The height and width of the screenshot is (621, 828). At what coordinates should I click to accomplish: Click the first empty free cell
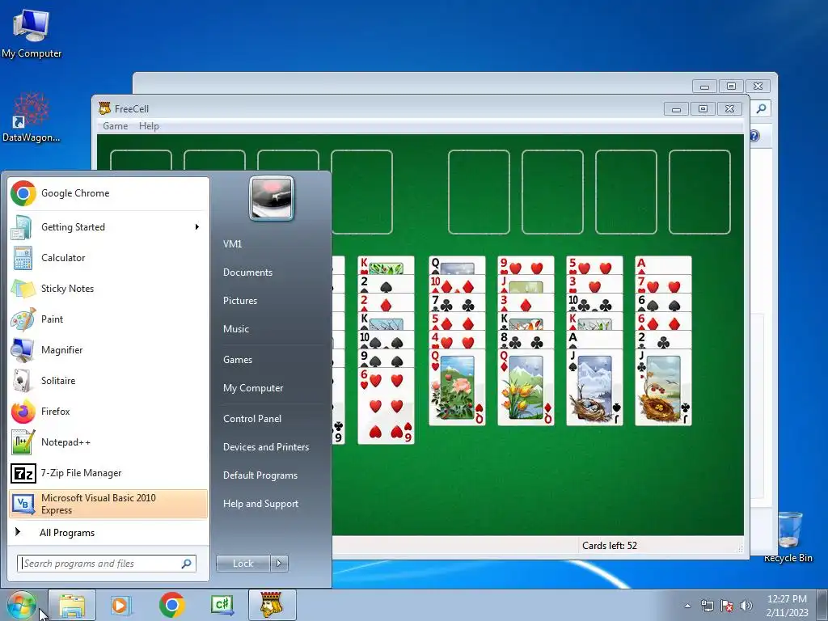[141, 160]
